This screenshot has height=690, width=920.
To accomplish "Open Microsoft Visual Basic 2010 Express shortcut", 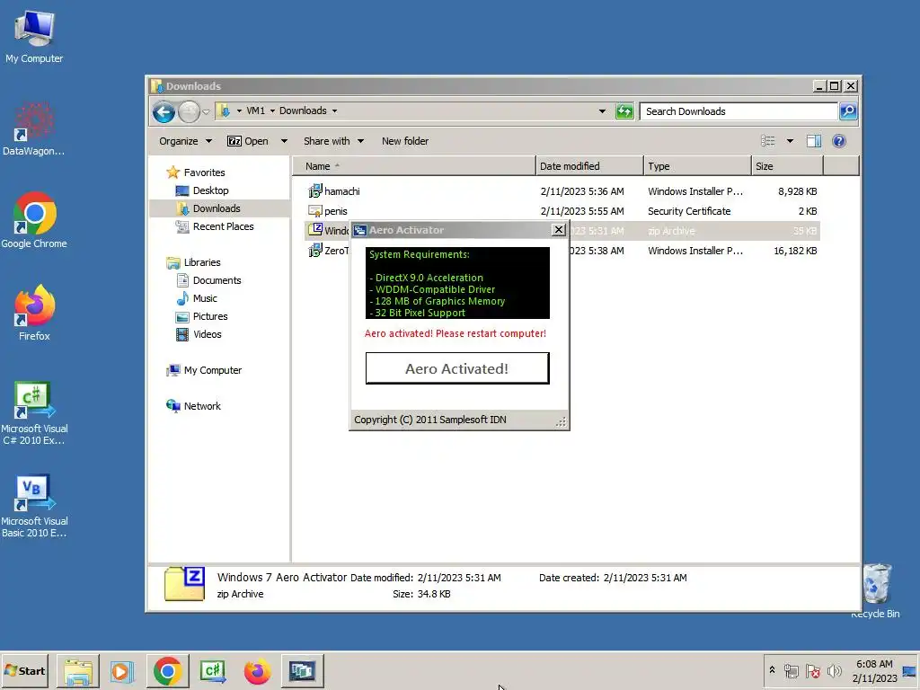I will tap(34, 505).
